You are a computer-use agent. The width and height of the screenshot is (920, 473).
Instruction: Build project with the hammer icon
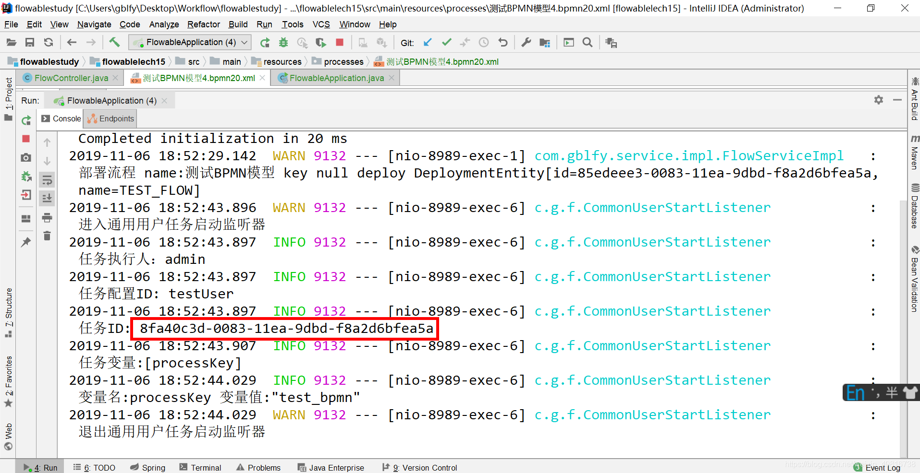click(114, 42)
